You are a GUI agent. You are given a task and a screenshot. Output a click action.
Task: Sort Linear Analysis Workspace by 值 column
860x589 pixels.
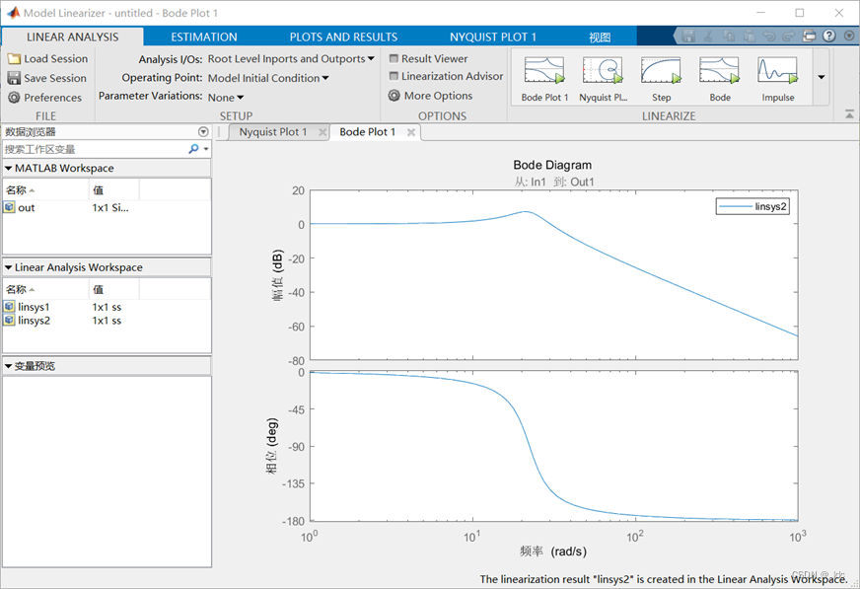tap(114, 289)
